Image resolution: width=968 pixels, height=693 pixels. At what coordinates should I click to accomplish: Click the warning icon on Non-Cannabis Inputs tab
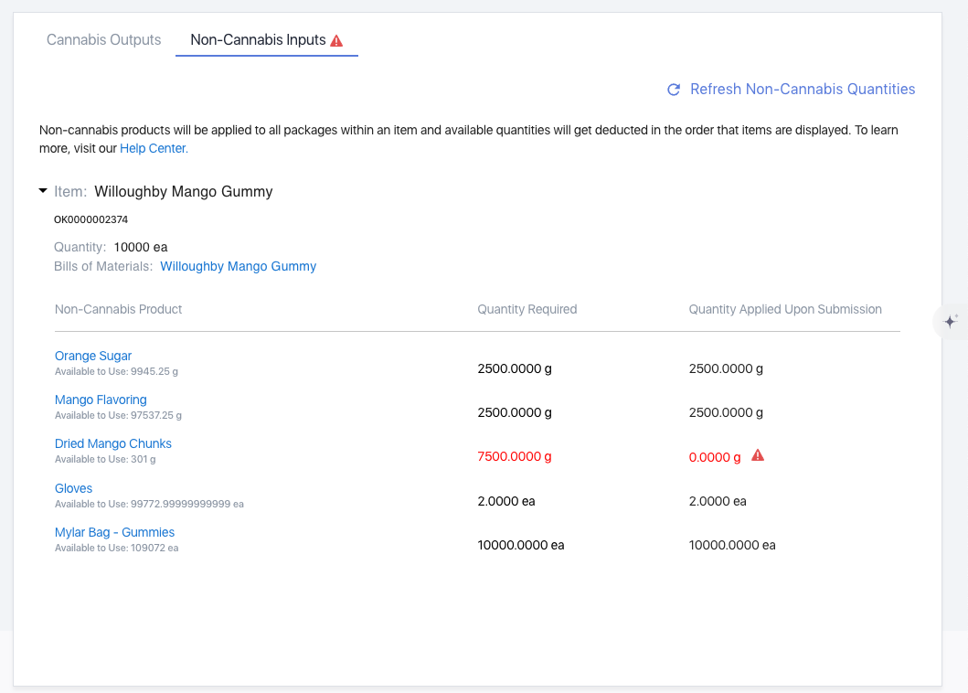[336, 39]
